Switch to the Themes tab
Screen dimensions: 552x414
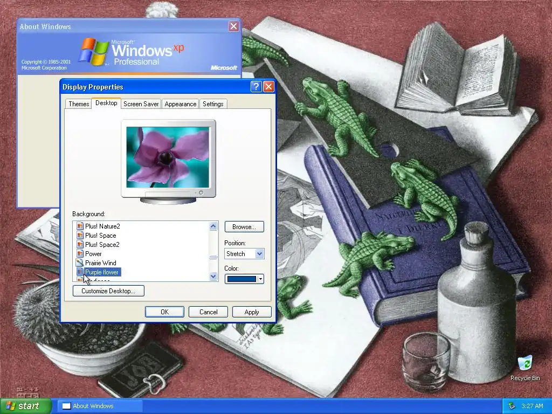(x=79, y=104)
